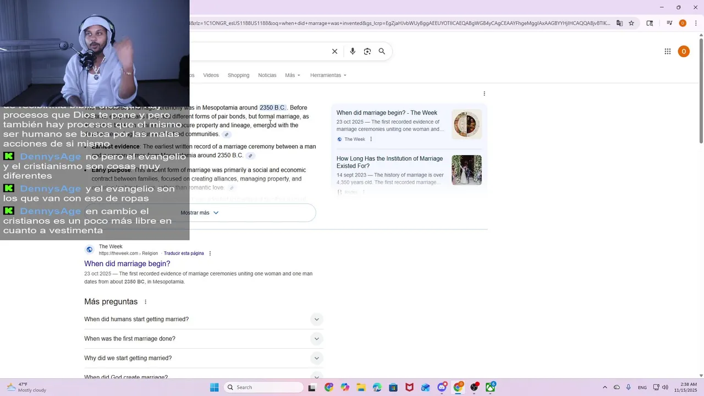
Task: Click ENG language indicator in tray
Action: click(642, 388)
